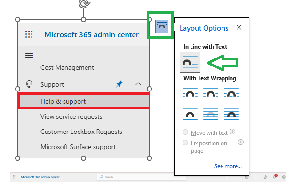The width and height of the screenshot is (286, 182).
Task: Click the bottom-middle resize handle of the picture
Action: 84,158
